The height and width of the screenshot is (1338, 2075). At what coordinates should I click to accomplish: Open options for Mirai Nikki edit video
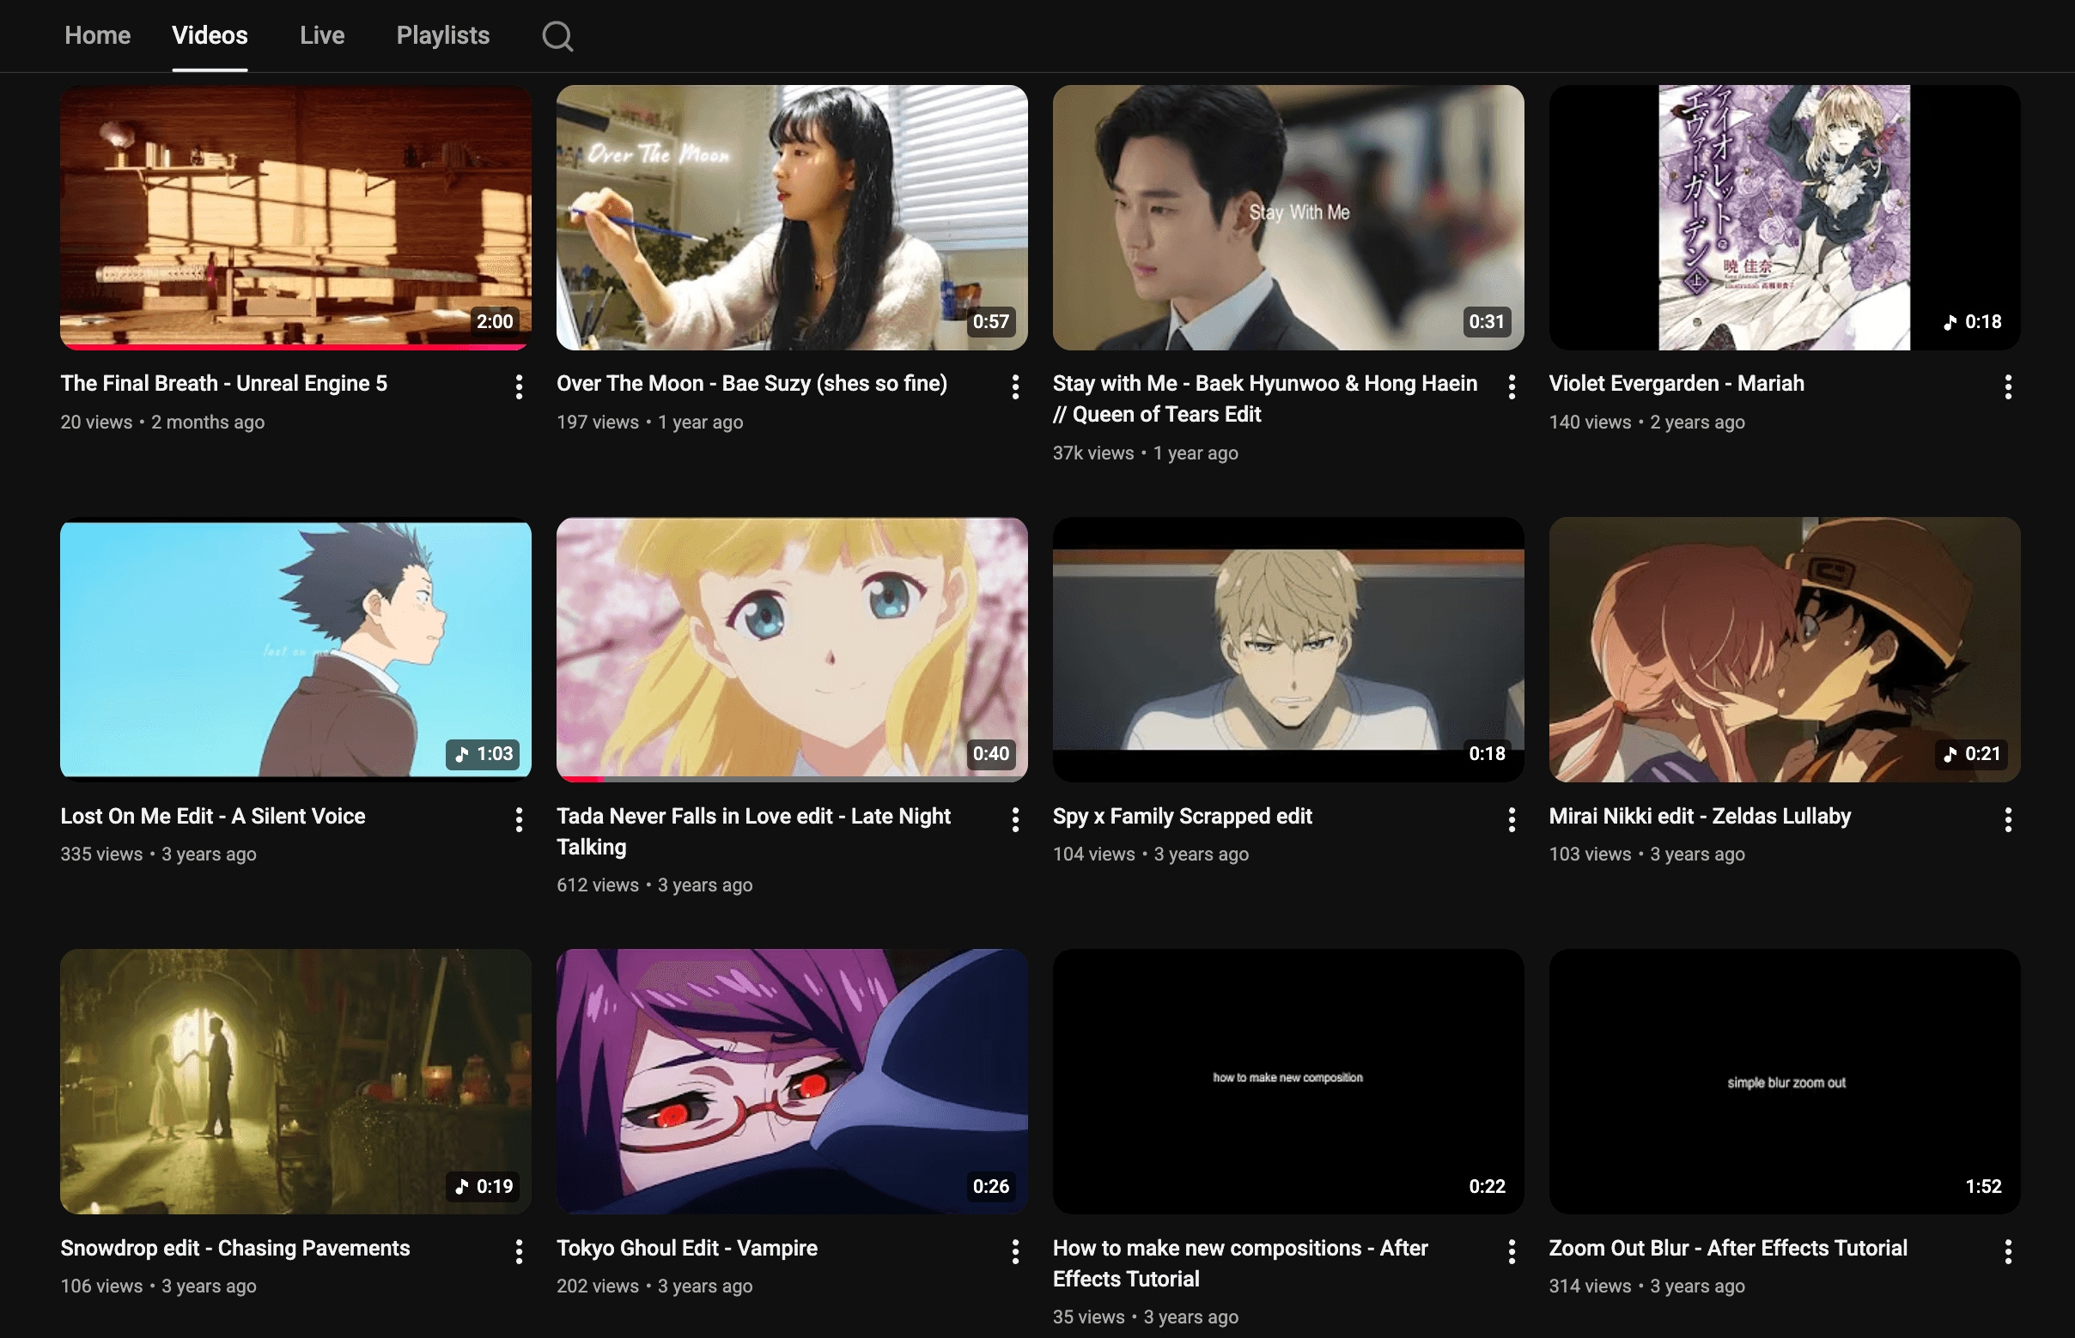(x=2007, y=820)
